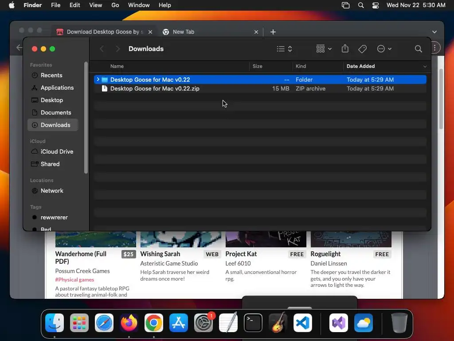Open the Group By grid dropdown
This screenshot has width=454, height=341.
pos(324,49)
